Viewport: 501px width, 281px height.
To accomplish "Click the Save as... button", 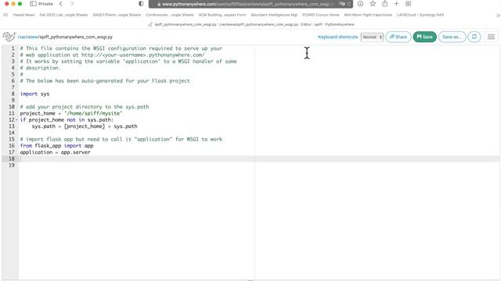I will click(452, 37).
